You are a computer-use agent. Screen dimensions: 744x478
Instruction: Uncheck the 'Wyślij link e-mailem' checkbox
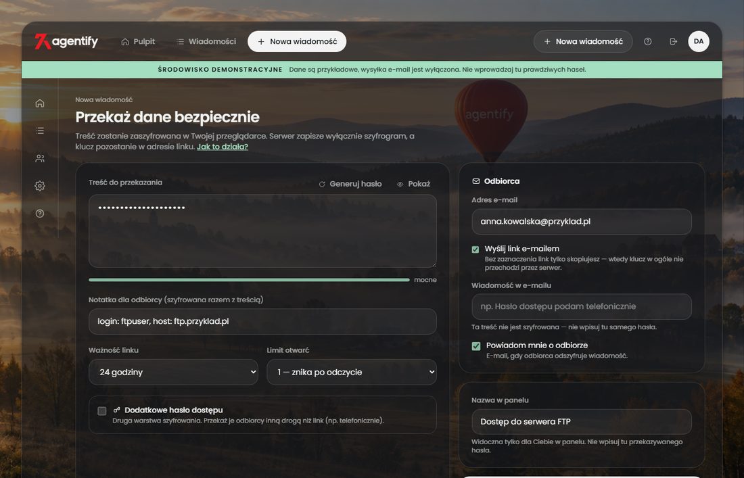[475, 249]
